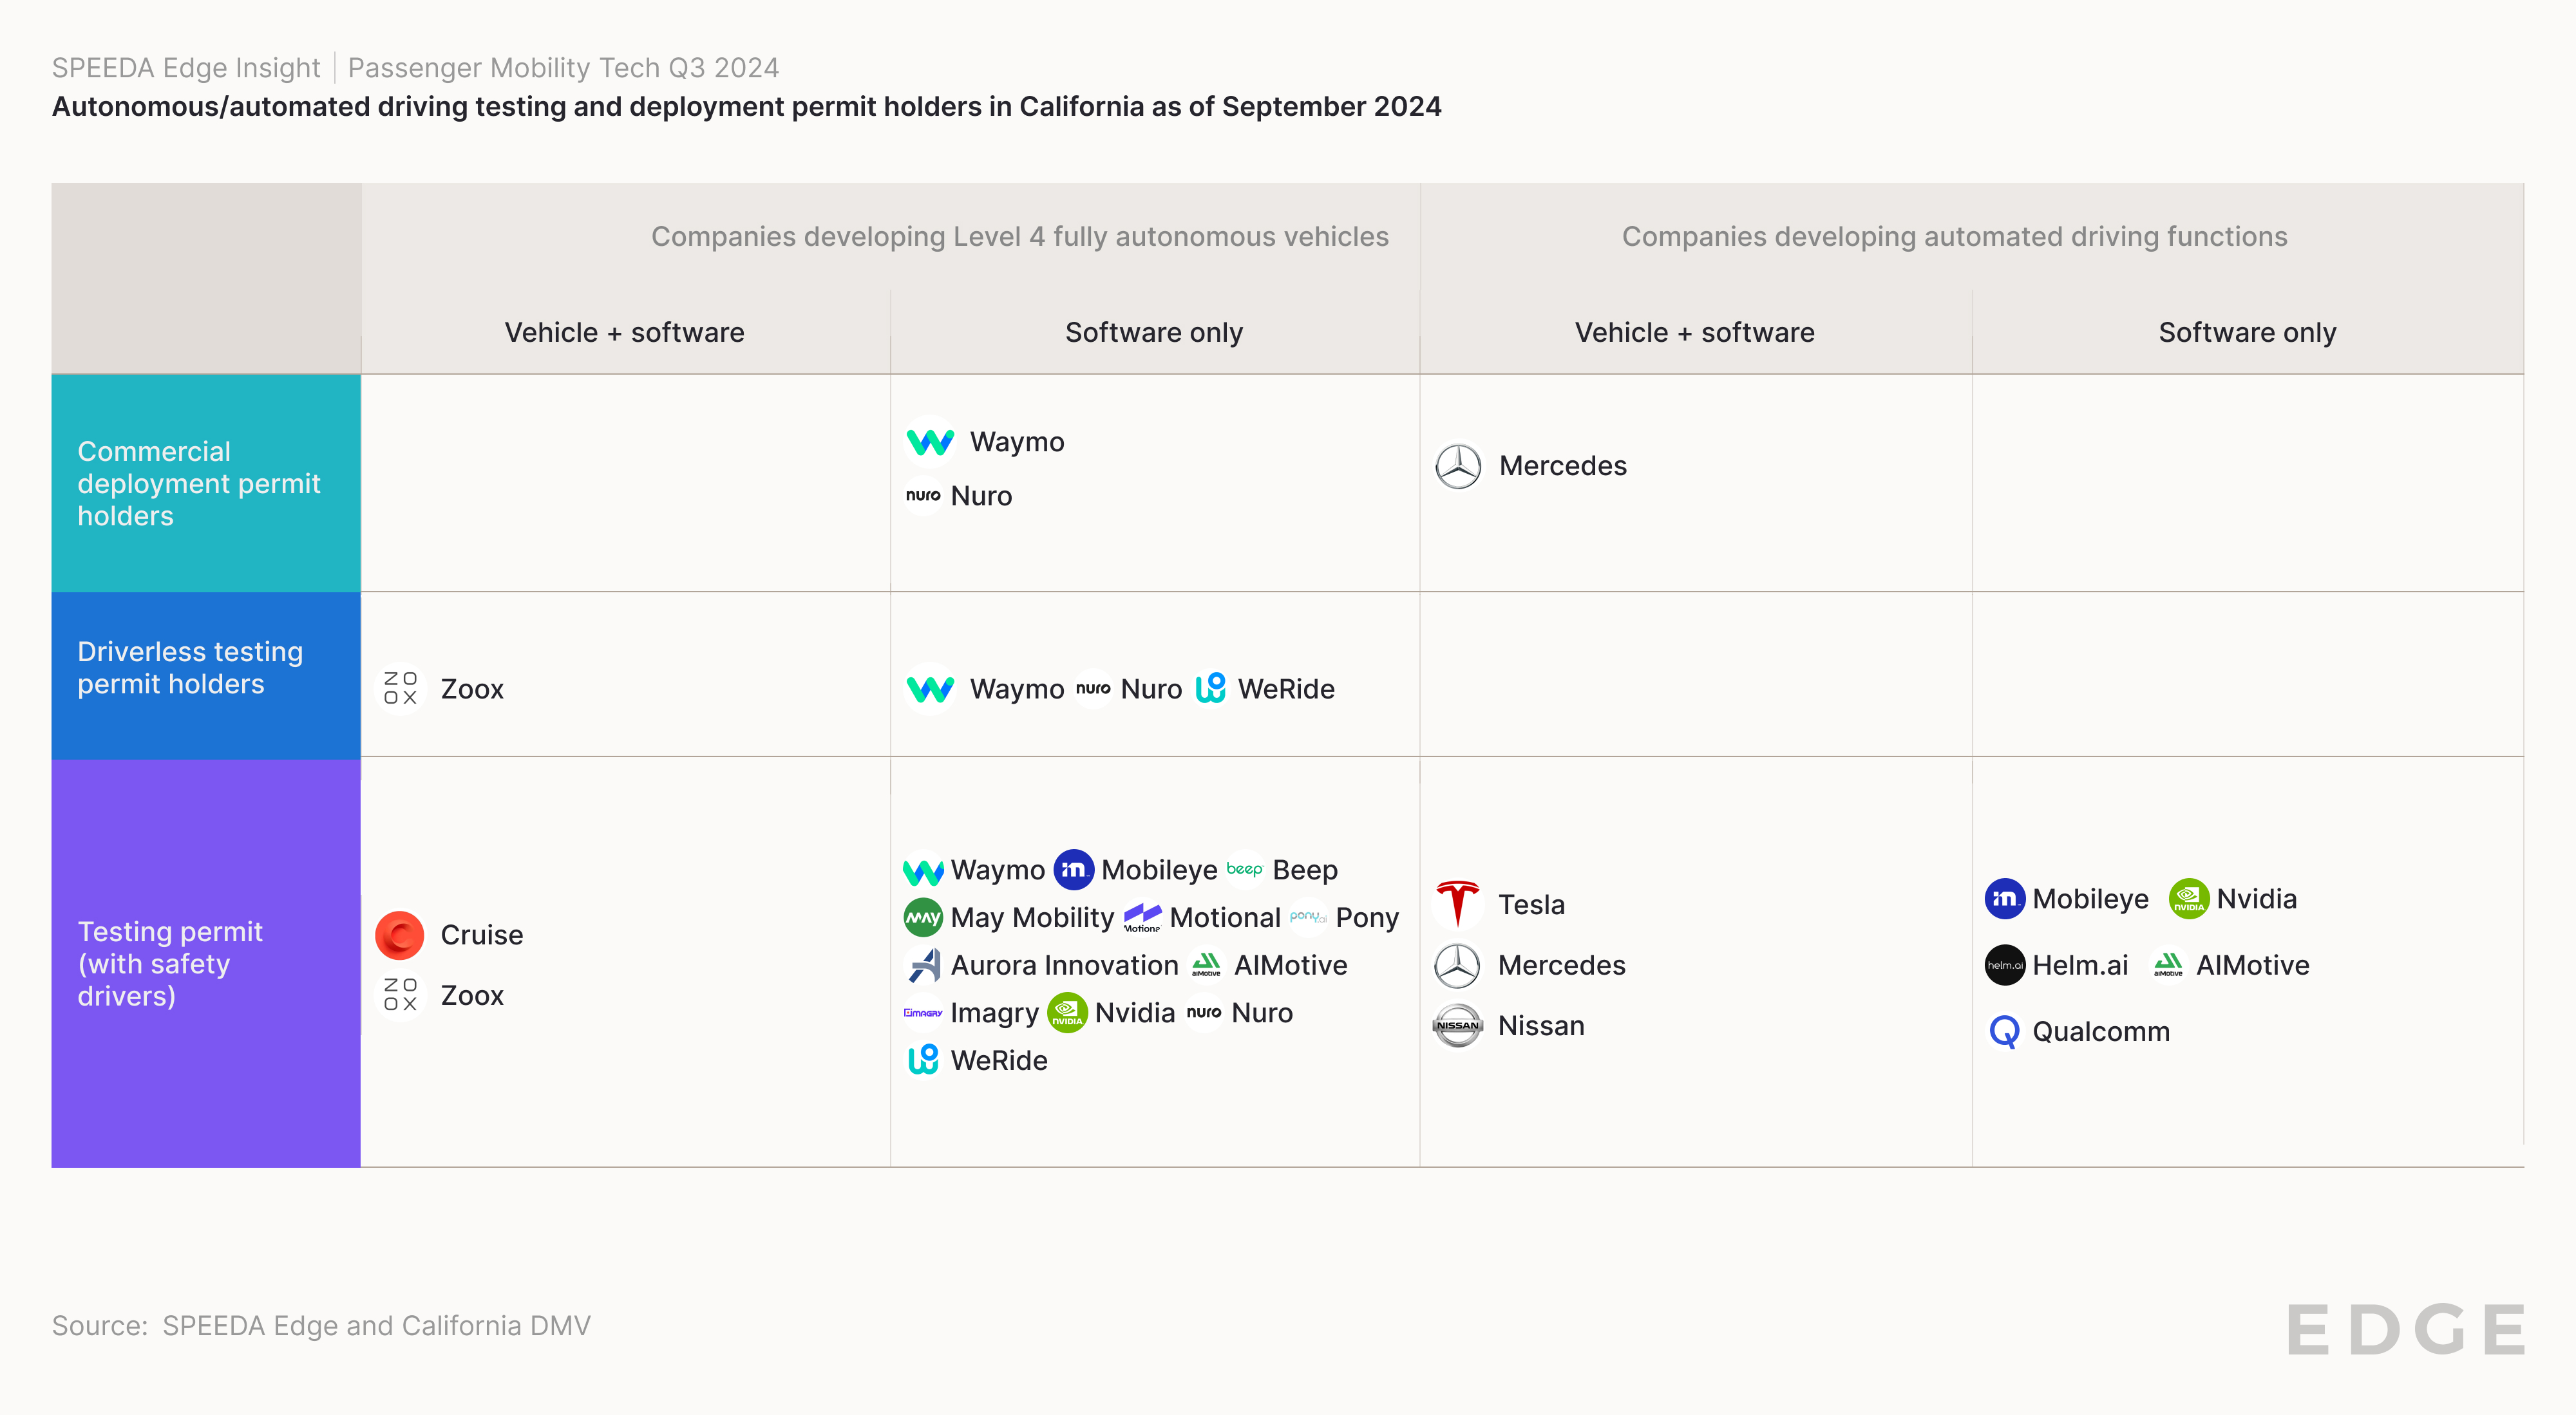This screenshot has width=2576, height=1415.
Task: Click the Beep company name
Action: coord(1305,870)
